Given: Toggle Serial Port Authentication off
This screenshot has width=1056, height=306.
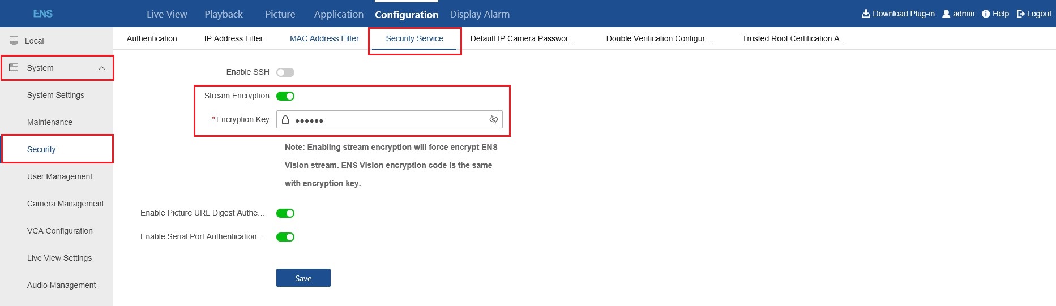Looking at the screenshot, I should [285, 237].
